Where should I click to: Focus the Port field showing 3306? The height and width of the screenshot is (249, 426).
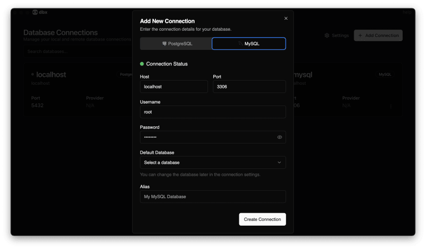tap(249, 86)
